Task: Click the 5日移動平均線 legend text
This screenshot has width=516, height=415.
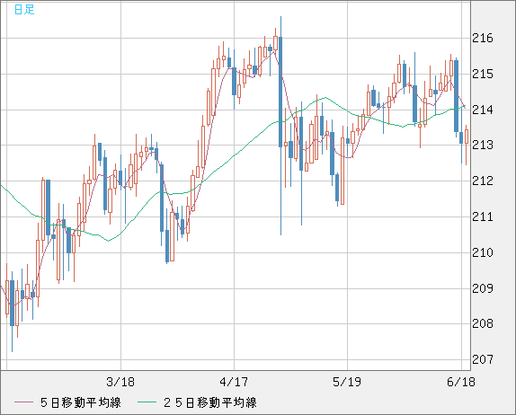Action: click(x=81, y=402)
